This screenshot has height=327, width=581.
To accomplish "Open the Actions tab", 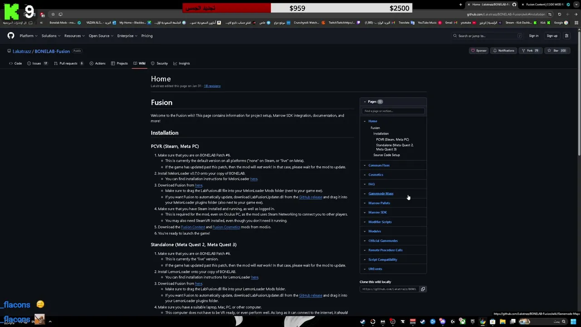I will [x=98, y=64].
